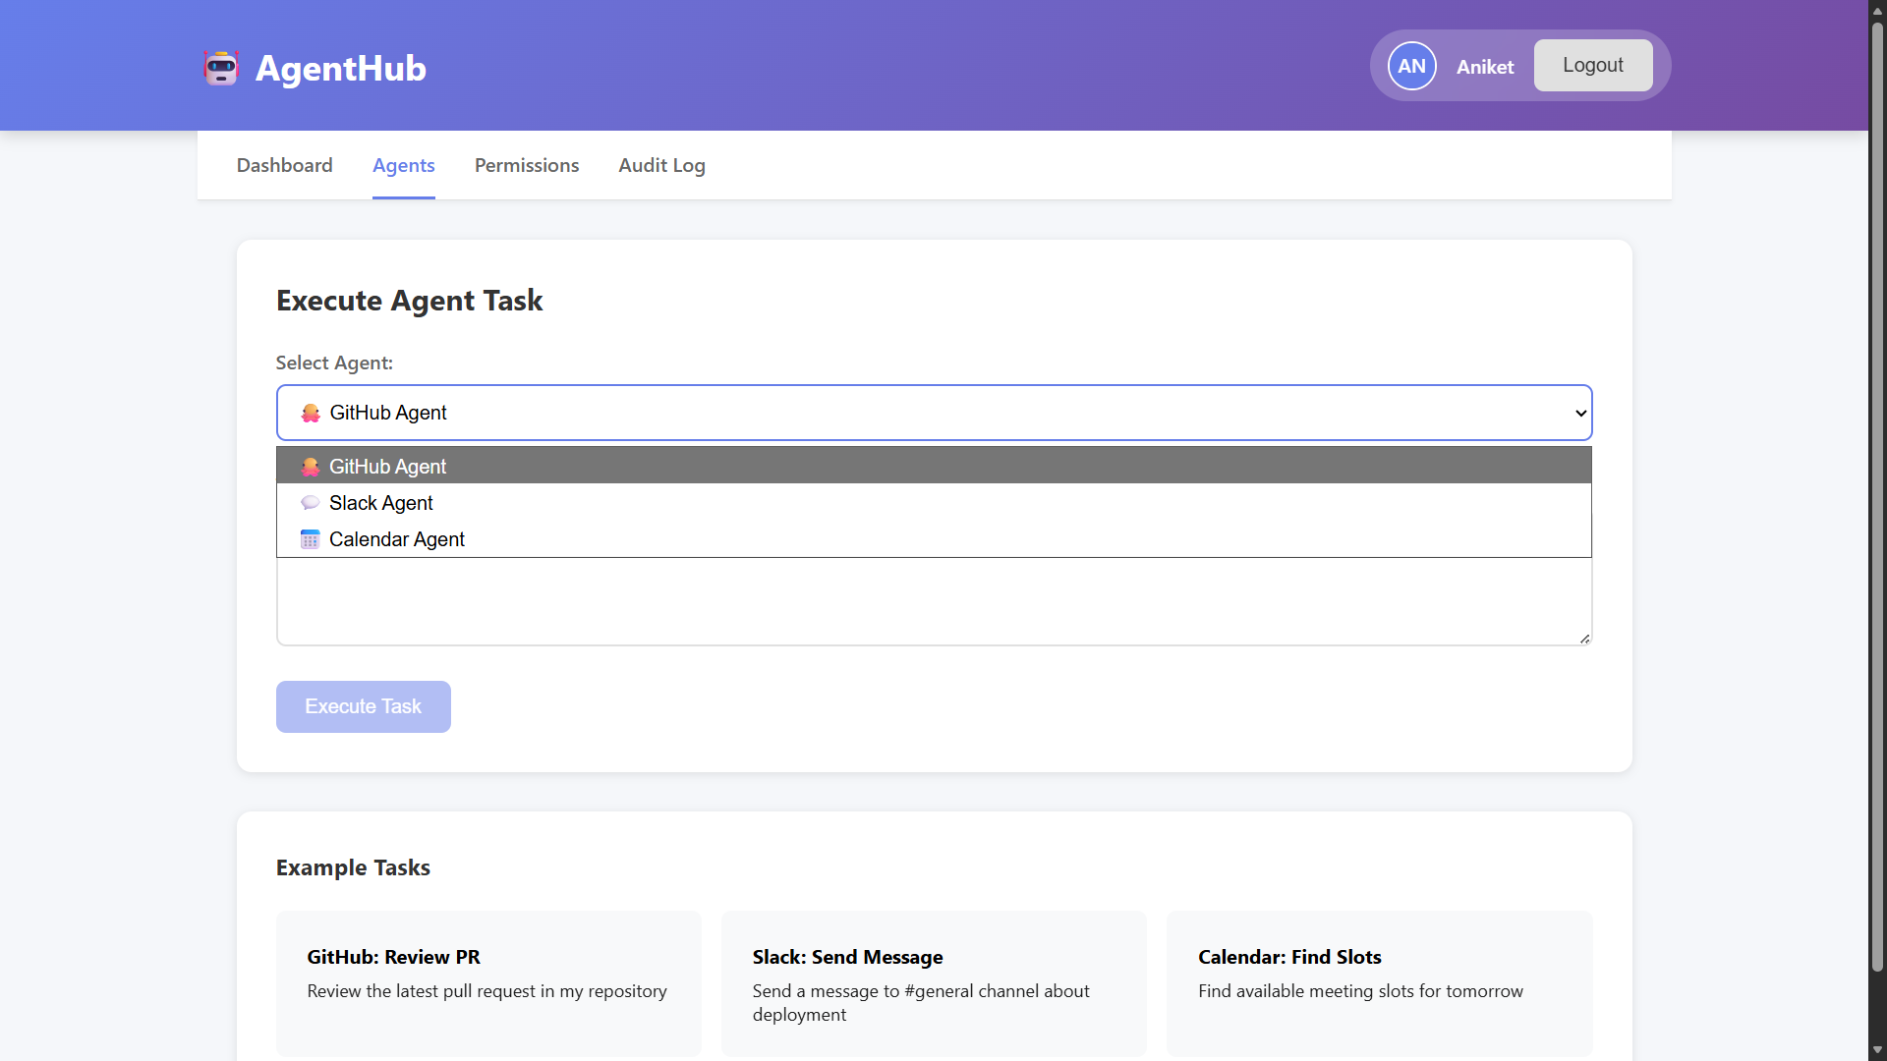
Task: Click the calendar icon beside Calendar Agent
Action: click(x=311, y=539)
